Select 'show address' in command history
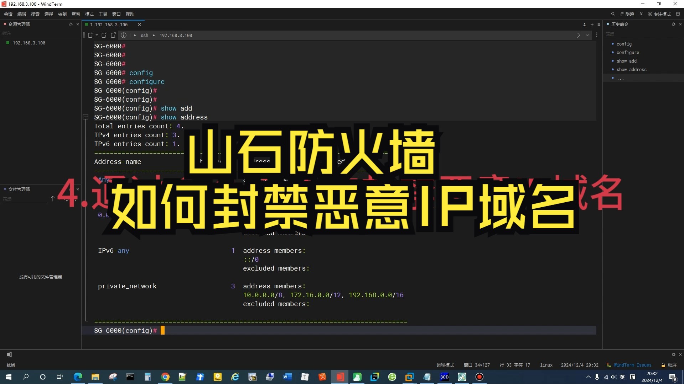Viewport: 684px width, 384px height. [631, 70]
